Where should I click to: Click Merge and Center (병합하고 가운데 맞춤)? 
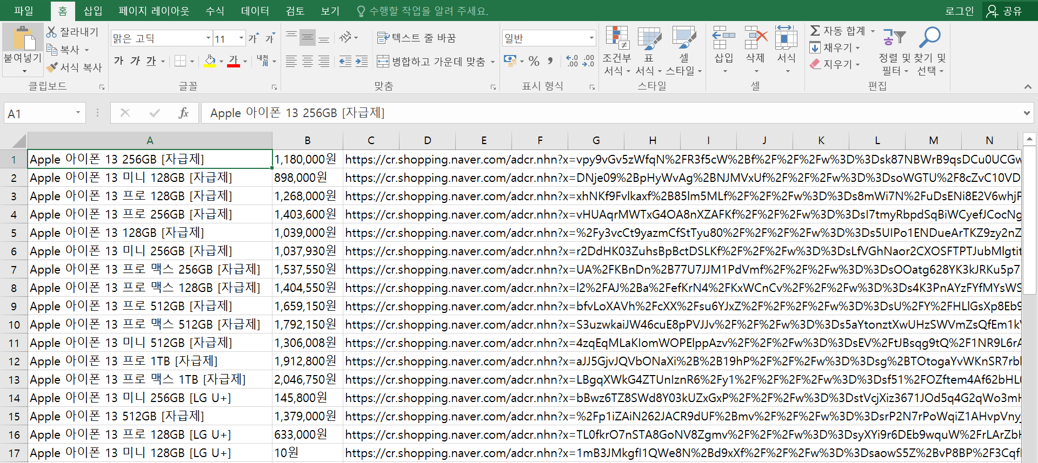coord(431,62)
